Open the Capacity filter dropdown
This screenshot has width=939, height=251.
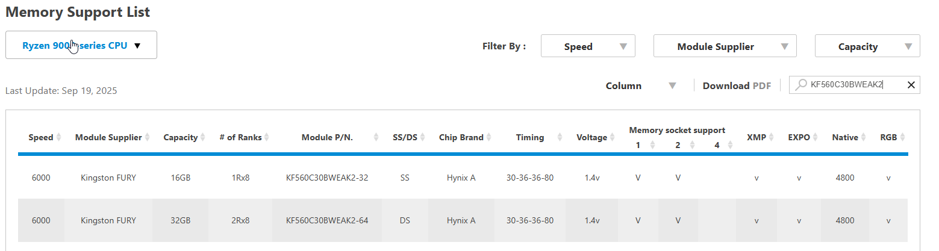coord(867,46)
